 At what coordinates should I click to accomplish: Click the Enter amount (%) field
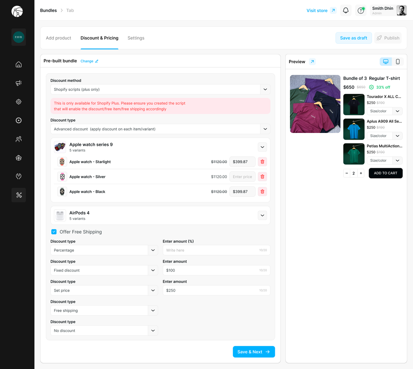(x=217, y=250)
